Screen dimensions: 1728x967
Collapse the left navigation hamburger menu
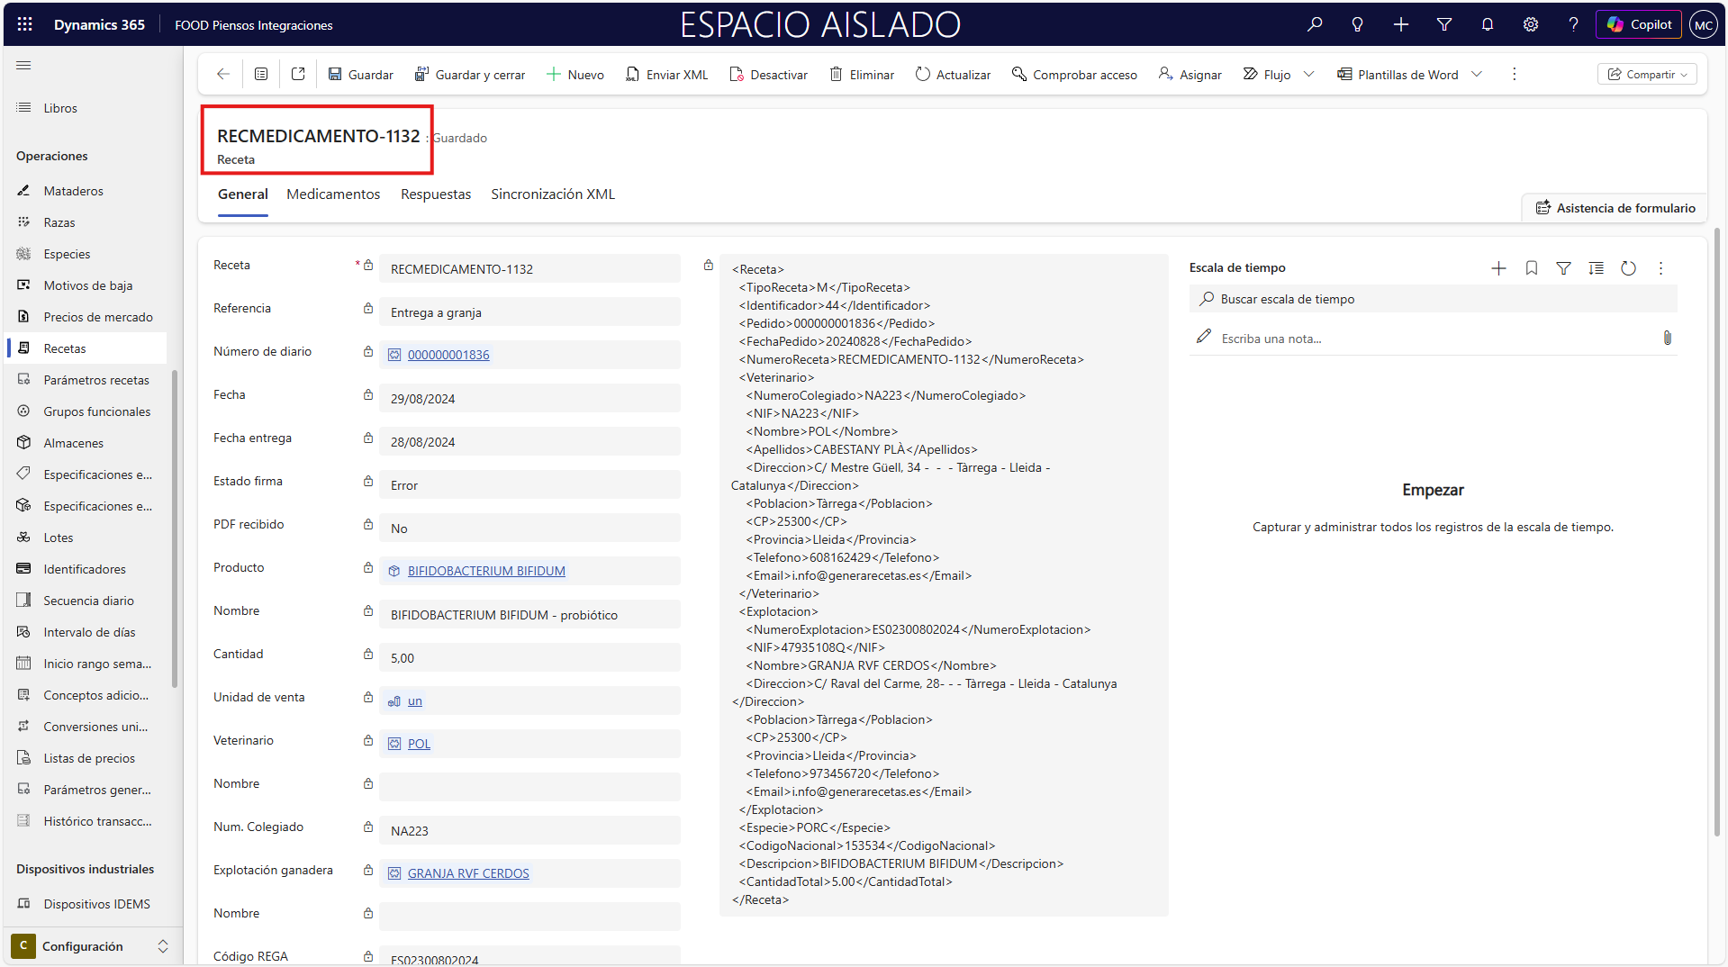pyautogui.click(x=23, y=66)
